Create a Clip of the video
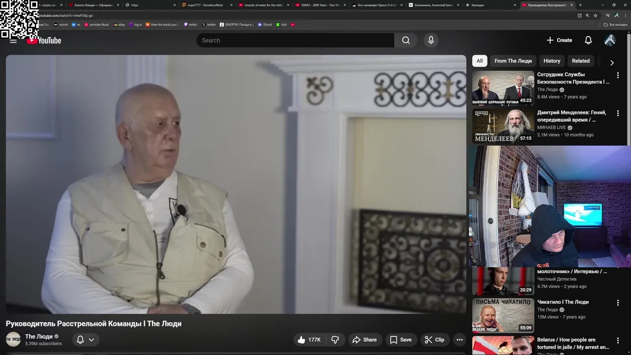This screenshot has width=631, height=355. [435, 340]
